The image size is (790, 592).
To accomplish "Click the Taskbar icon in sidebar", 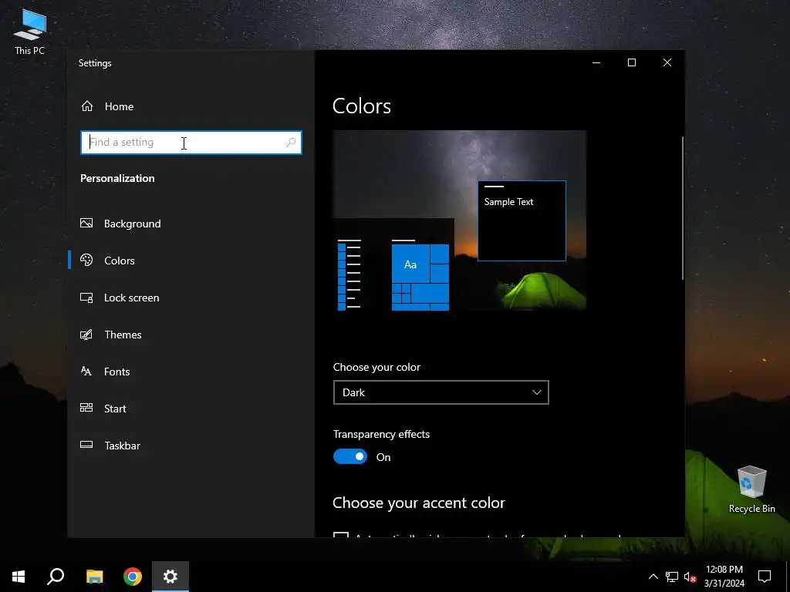I will [86, 445].
